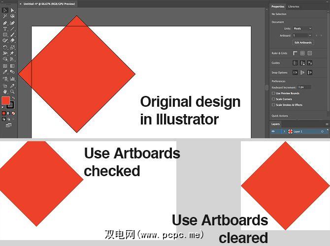Select the Symbol Sprayer tool

(x=5, y=79)
